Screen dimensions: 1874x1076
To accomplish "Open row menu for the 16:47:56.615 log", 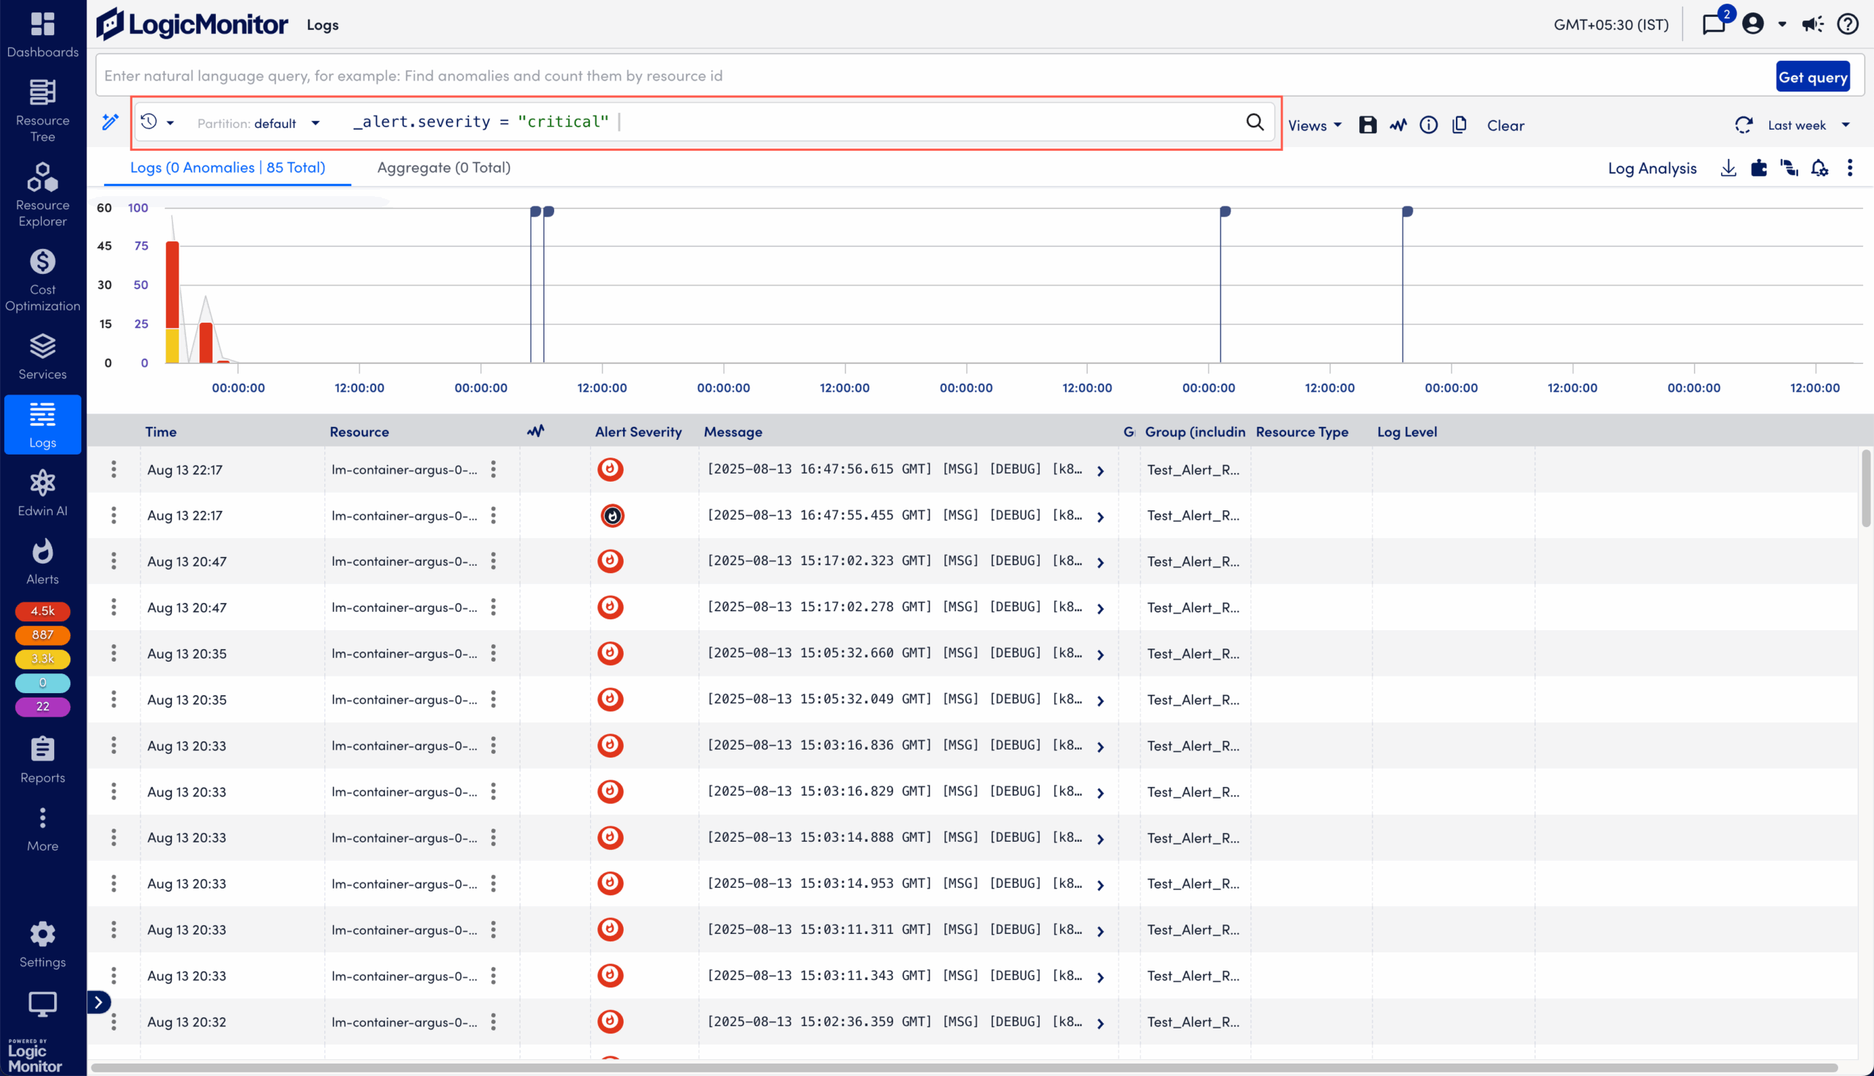I will pyautogui.click(x=113, y=469).
